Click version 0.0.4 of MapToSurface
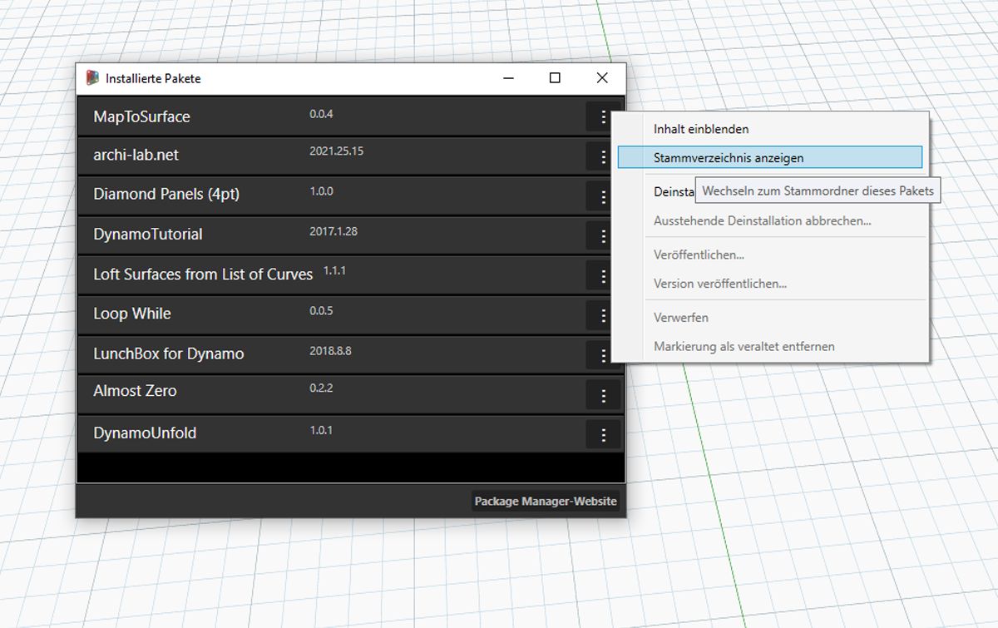The image size is (998, 628). 321,114
